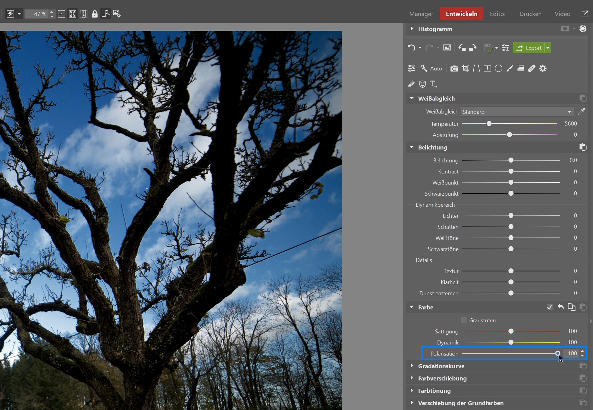Viewport: 593px width, 410px height.
Task: Click the undo arrow icon
Action: [x=411, y=48]
